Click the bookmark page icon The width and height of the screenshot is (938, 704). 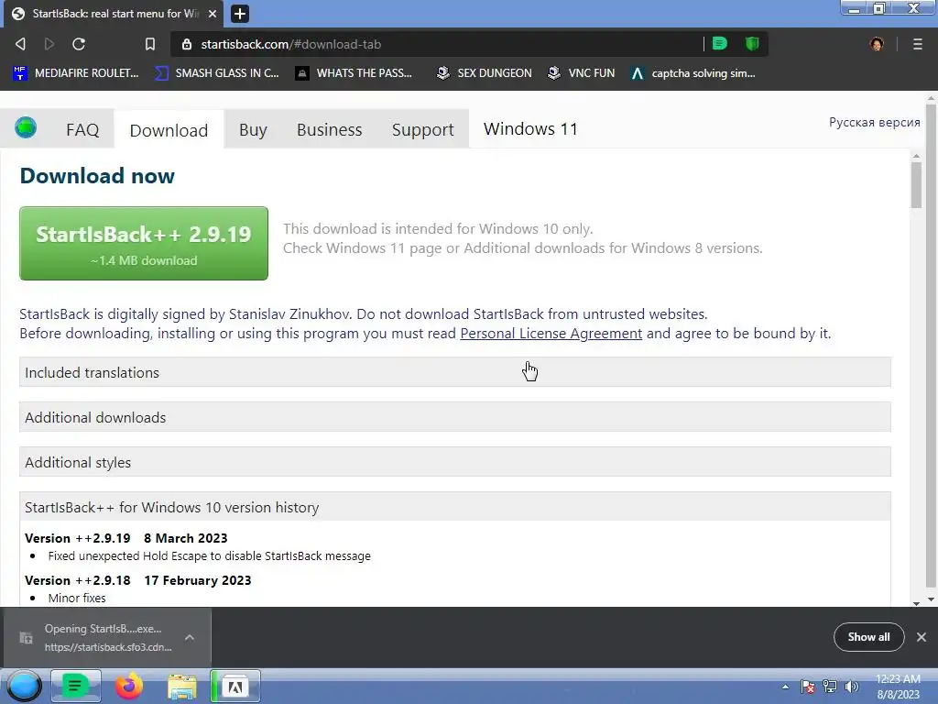point(150,44)
